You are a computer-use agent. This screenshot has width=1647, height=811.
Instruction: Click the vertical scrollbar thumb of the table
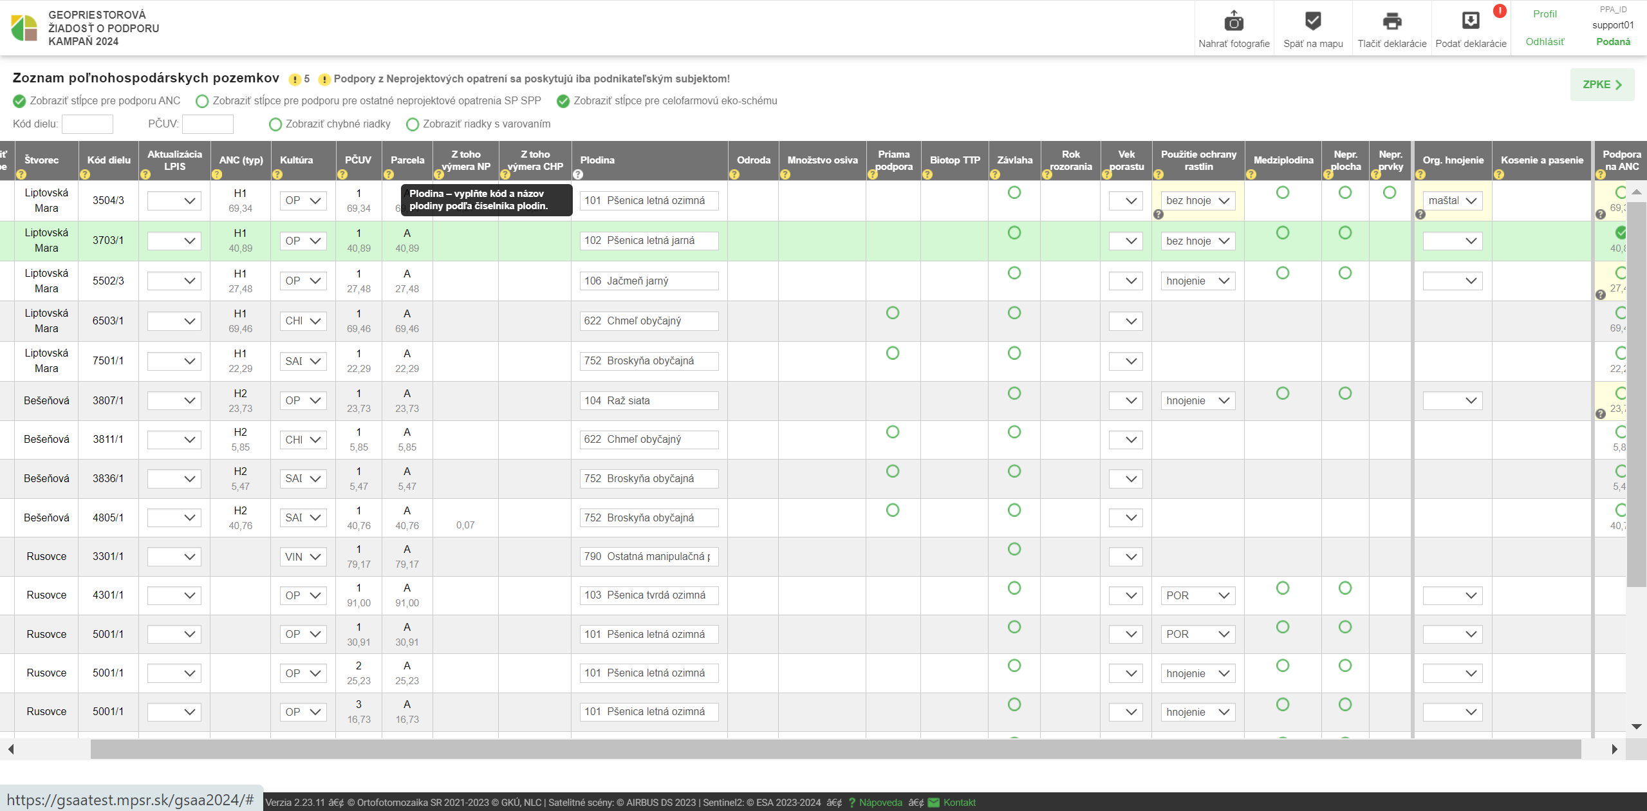click(1637, 394)
